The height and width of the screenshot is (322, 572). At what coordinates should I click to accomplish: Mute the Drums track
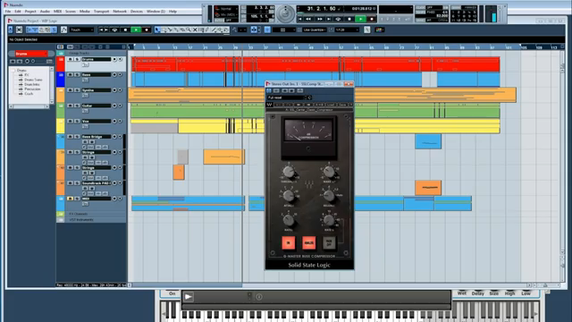(70, 59)
